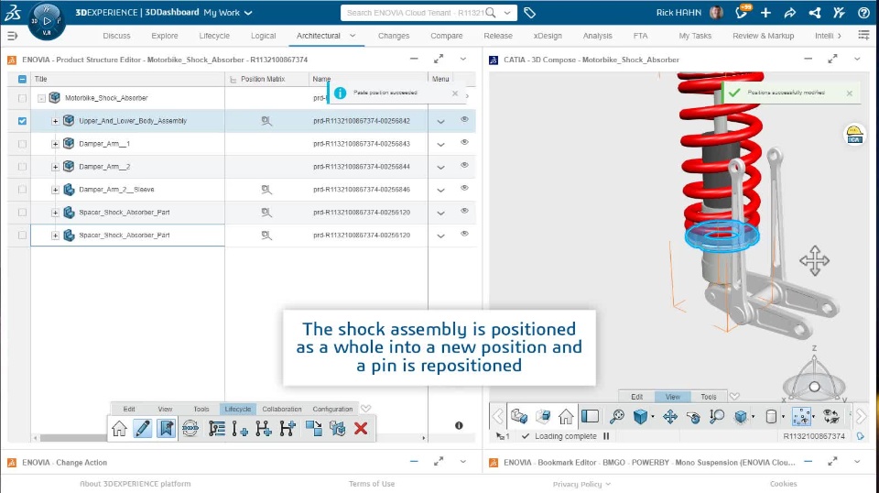This screenshot has width=879, height=493.
Task: Toggle visibility eye for Damper_Arm__1
Action: pyautogui.click(x=465, y=142)
